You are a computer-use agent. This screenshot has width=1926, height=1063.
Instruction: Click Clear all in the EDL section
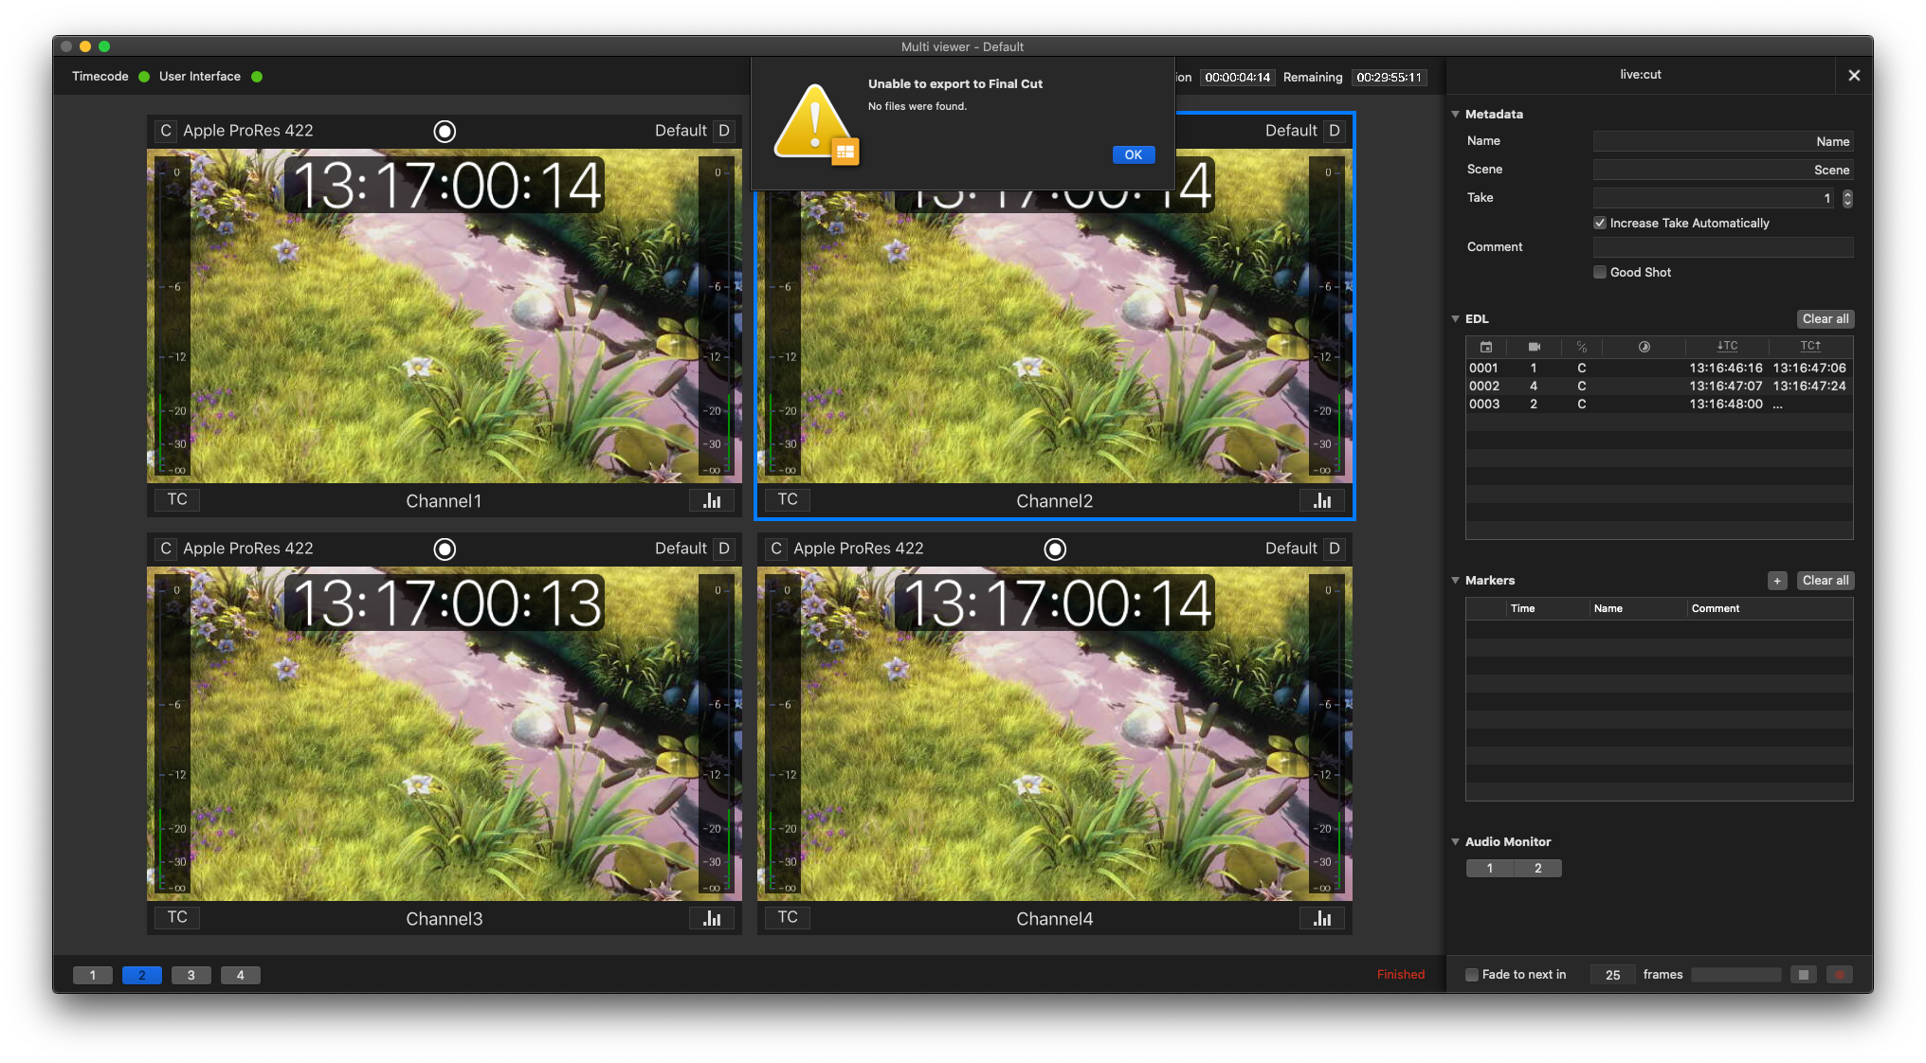pos(1826,319)
